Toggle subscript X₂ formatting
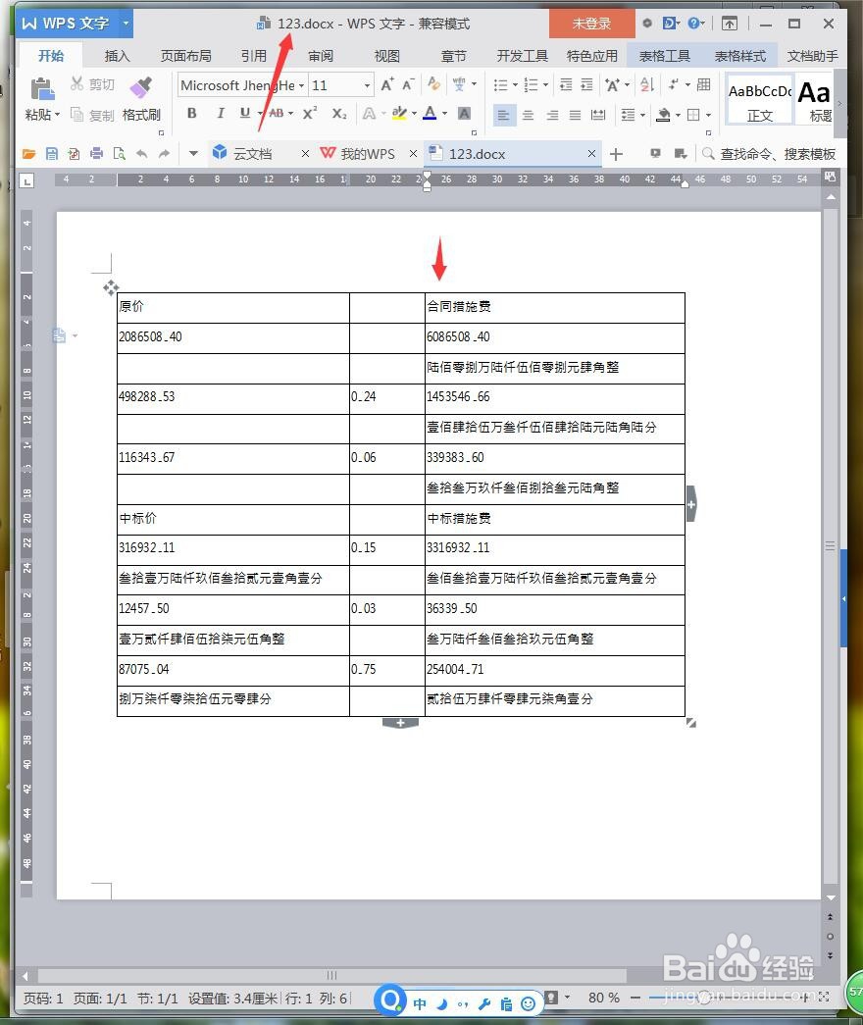The image size is (863, 1025). (338, 113)
